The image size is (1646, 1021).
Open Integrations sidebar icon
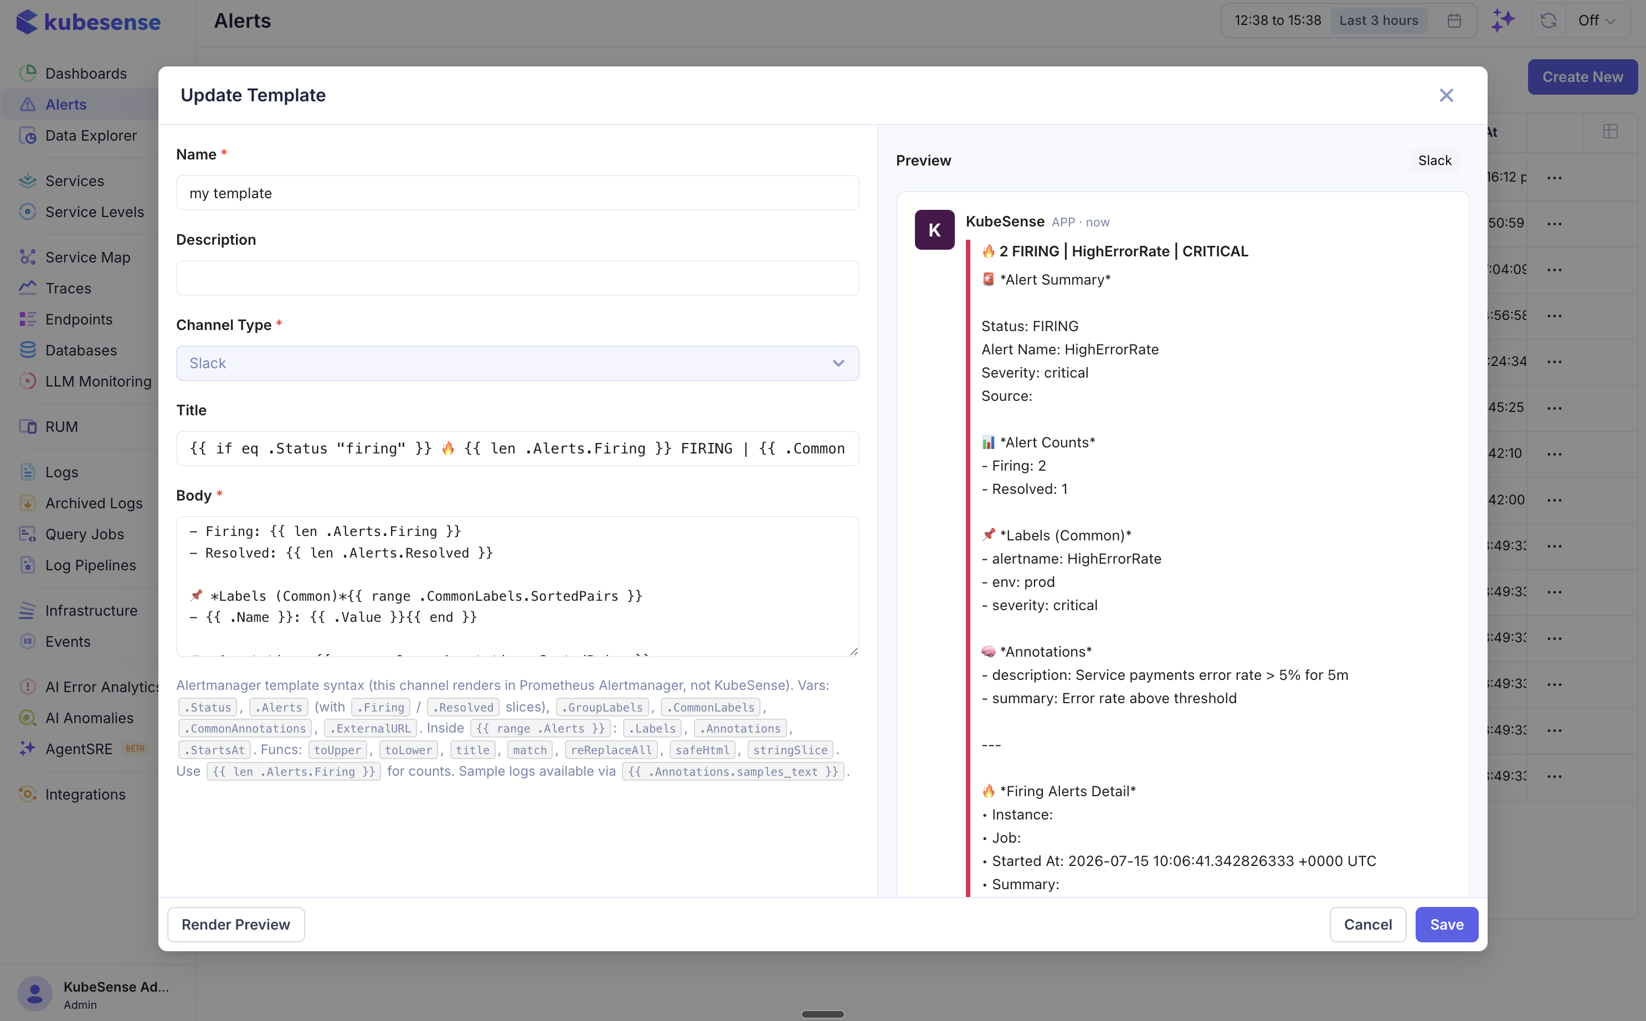(x=28, y=793)
